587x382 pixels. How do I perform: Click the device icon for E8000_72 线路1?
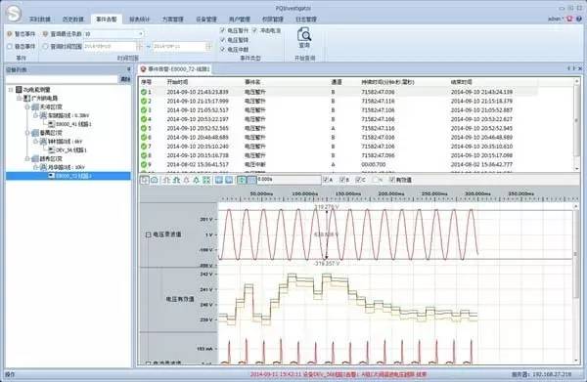[x=51, y=176]
